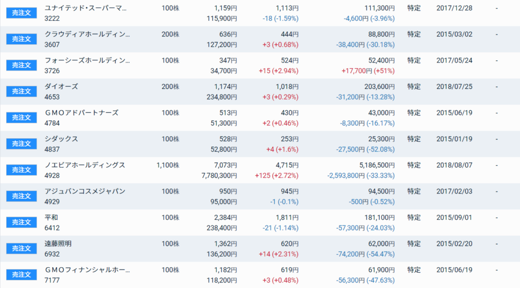Click 売注文 for アジュバンコスメジャパン 4929
The image size is (520, 288).
(21, 197)
